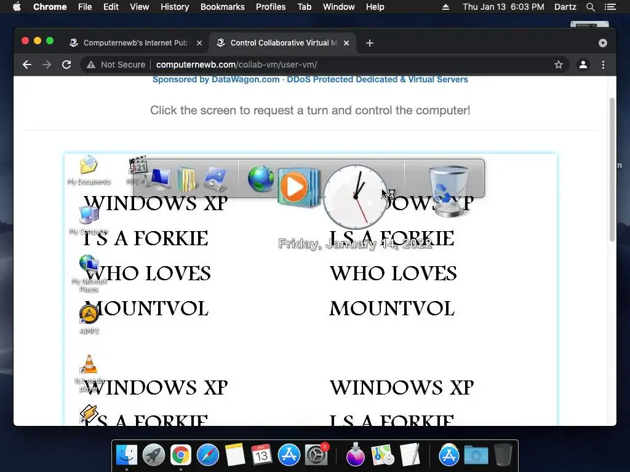Launch AIMP2 shortcut on XP desktop
The height and width of the screenshot is (472, 630).
point(89,315)
